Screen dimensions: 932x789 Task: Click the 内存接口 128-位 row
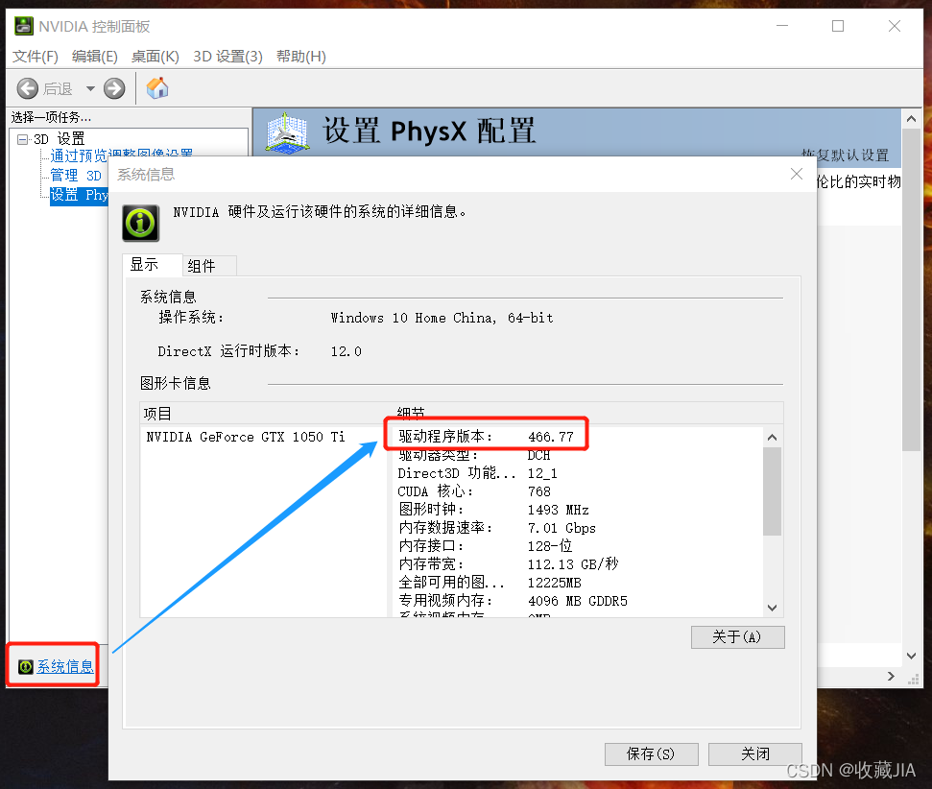485,546
